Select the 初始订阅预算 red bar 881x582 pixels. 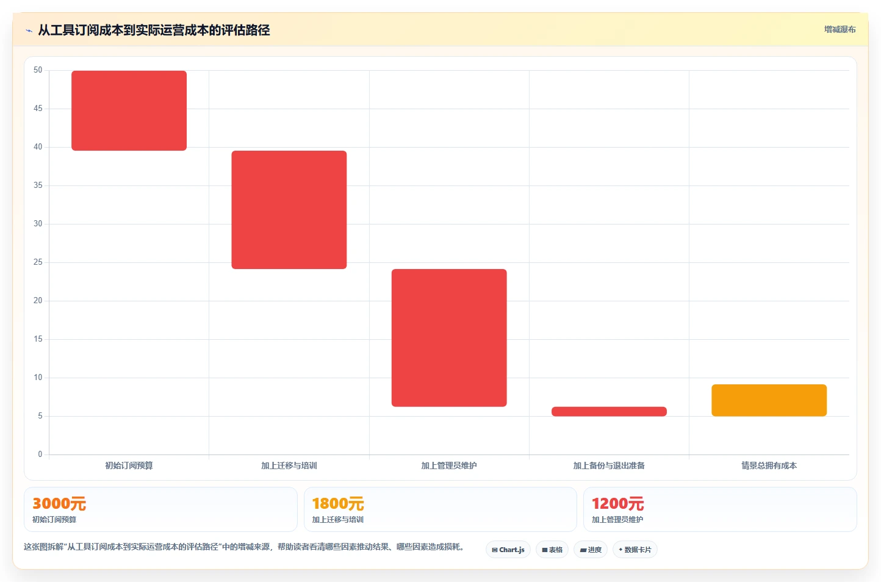click(129, 110)
